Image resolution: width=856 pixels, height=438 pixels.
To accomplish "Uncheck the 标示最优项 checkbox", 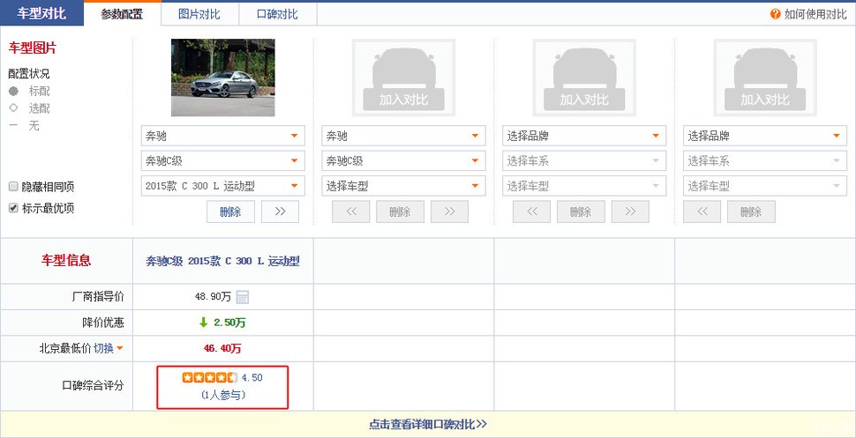I will [13, 208].
